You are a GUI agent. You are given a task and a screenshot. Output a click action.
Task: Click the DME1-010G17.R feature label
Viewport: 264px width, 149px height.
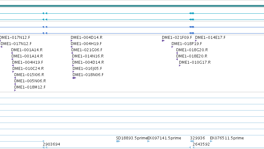(x=195, y=62)
